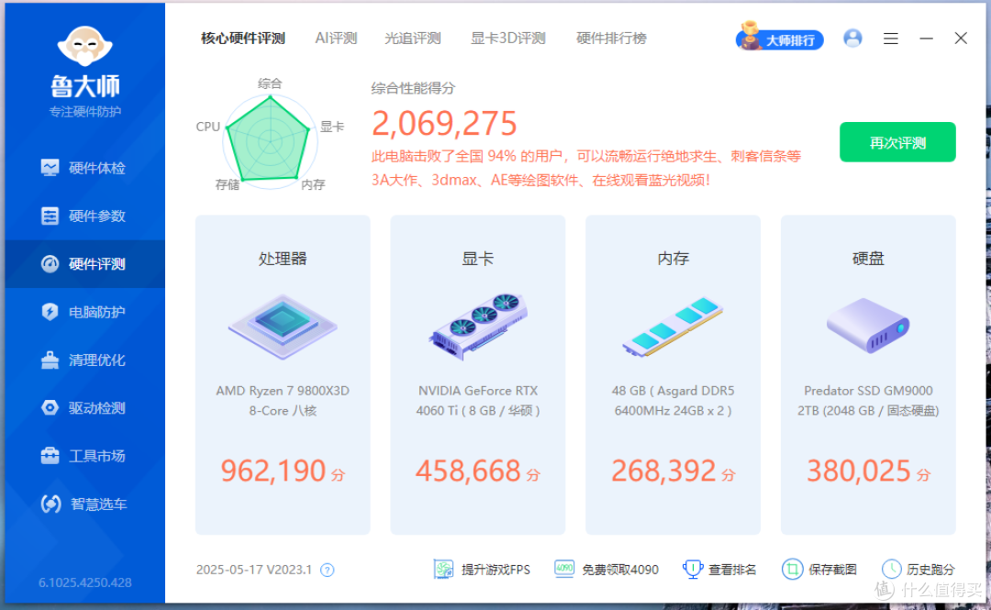The width and height of the screenshot is (991, 610).
Task: Click the 查看排名 trophy icon
Action: [x=693, y=570]
